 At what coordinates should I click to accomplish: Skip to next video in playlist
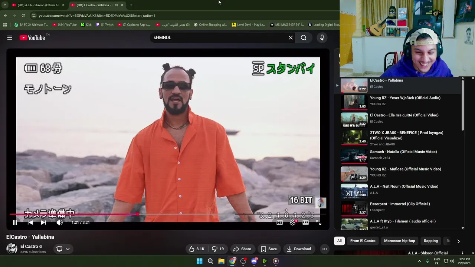coord(43,222)
